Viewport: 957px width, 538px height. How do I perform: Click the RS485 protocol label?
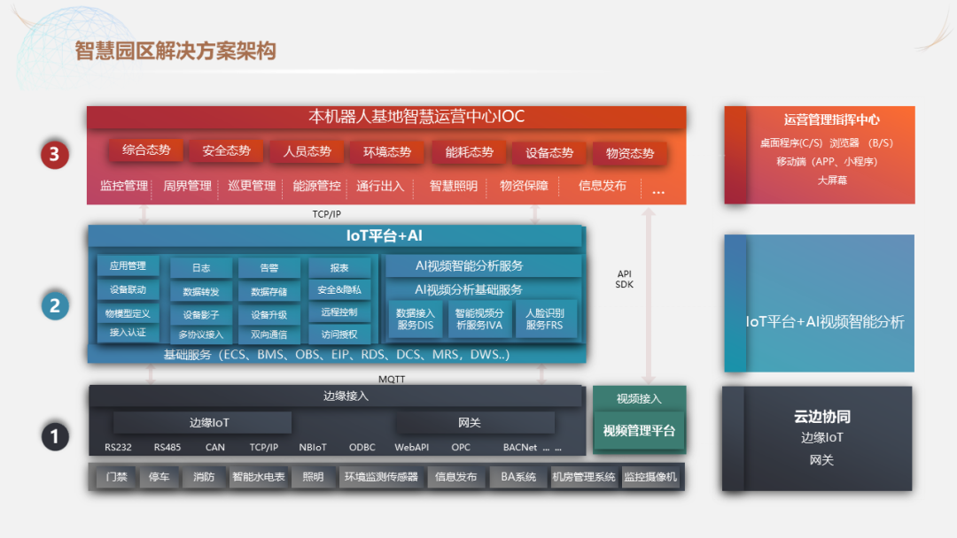[167, 447]
